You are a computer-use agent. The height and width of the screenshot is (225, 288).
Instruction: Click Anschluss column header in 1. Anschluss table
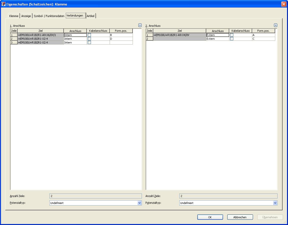(x=75, y=31)
